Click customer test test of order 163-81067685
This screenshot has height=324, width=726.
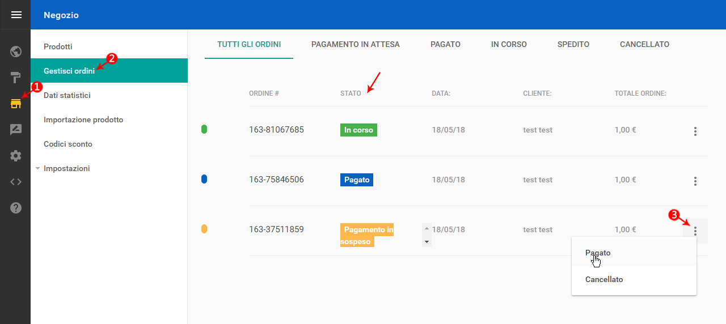click(538, 130)
